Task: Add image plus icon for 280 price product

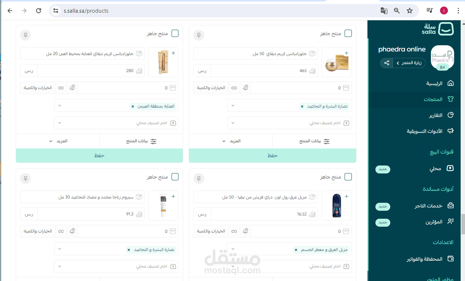Action: click(173, 53)
